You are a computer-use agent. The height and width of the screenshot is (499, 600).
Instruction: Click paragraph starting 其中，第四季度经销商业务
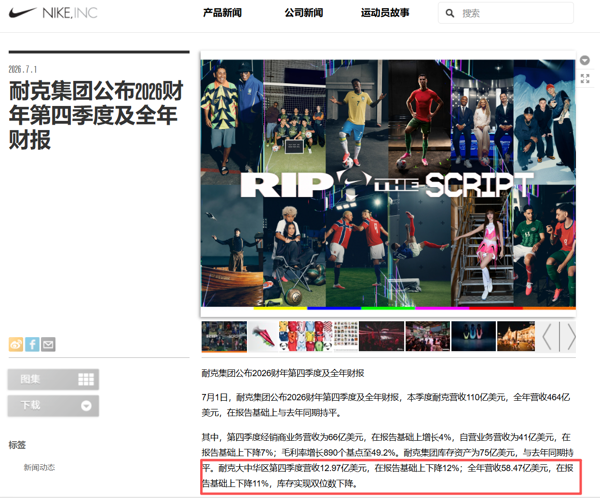(388, 460)
